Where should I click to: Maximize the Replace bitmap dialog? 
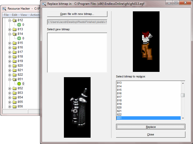(176, 3)
